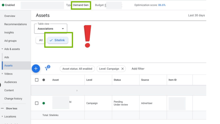
Task: Expand the grouped row chevron
Action: [77, 90]
